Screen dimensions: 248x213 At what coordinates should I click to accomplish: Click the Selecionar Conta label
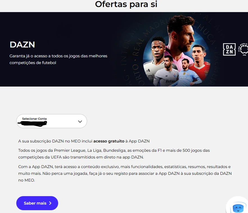click(x=34, y=119)
